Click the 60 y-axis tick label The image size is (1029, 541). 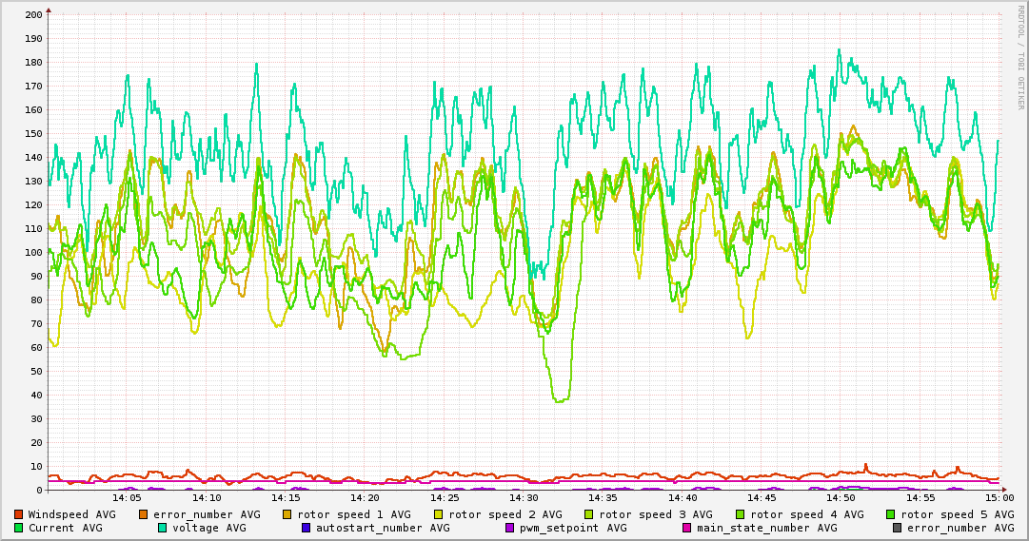click(x=36, y=348)
